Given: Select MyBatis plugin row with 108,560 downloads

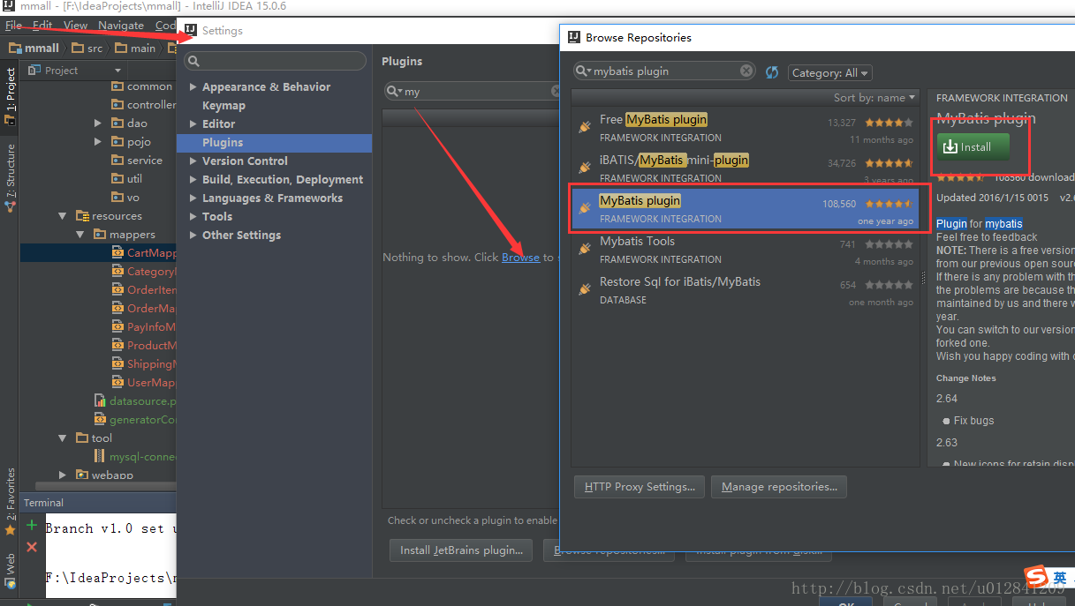Looking at the screenshot, I should pyautogui.click(x=746, y=208).
